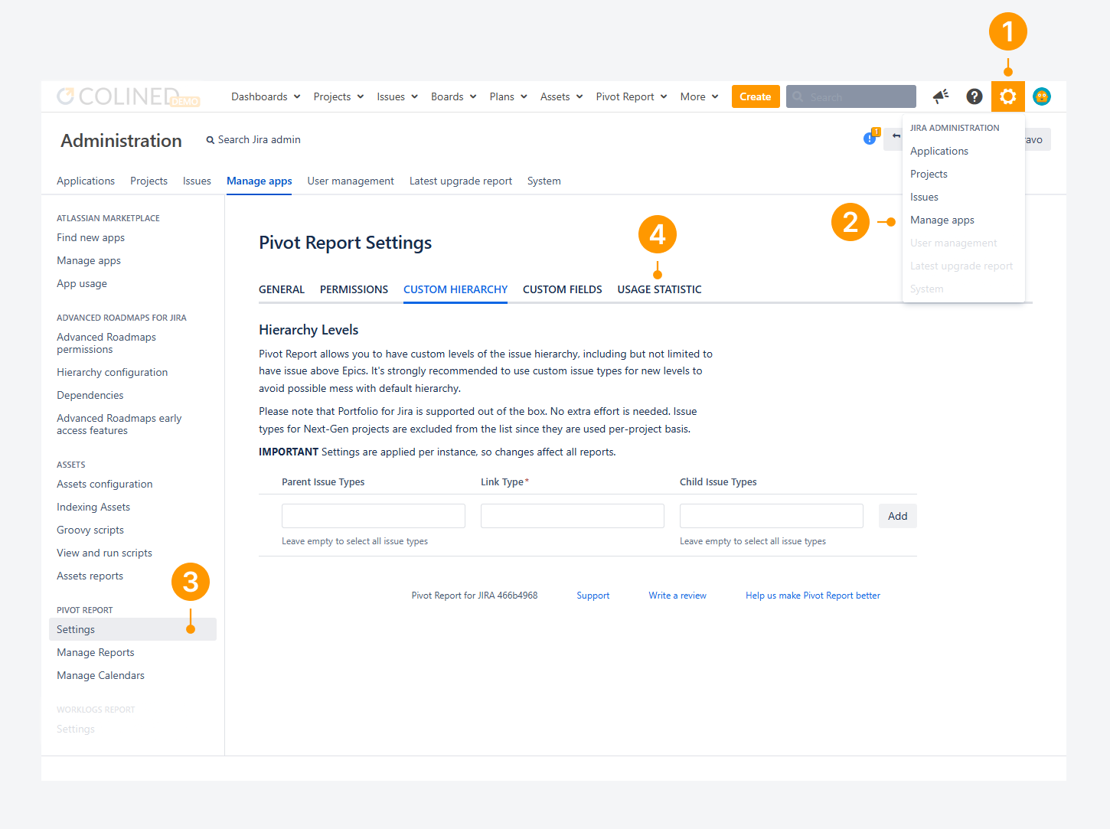Click the magnifier icon beside Search Jira admin

click(x=211, y=140)
